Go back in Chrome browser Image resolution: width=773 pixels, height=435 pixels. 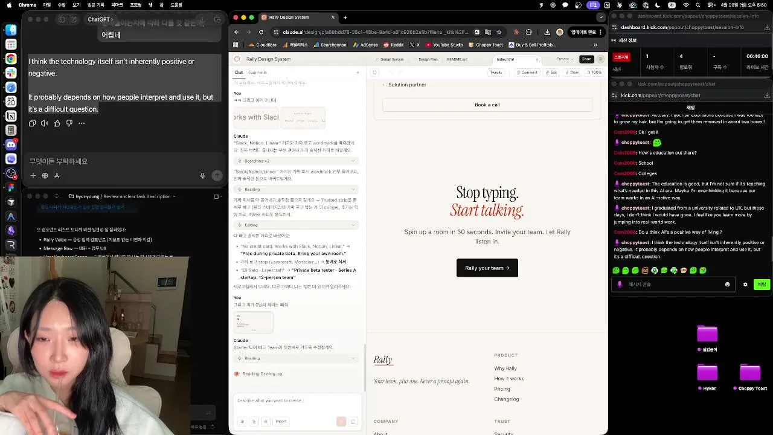(236, 32)
